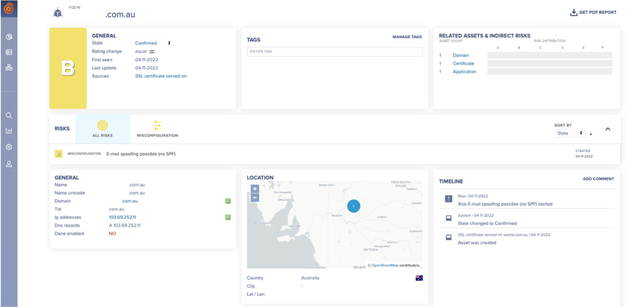This screenshot has width=641, height=308.
Task: Open the SSL certificate served on source link
Action: tap(161, 76)
